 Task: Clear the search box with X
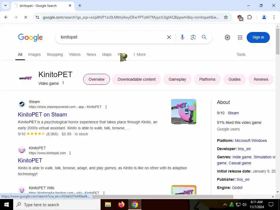coord(169,37)
